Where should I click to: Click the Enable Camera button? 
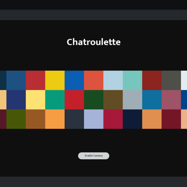click(93, 156)
